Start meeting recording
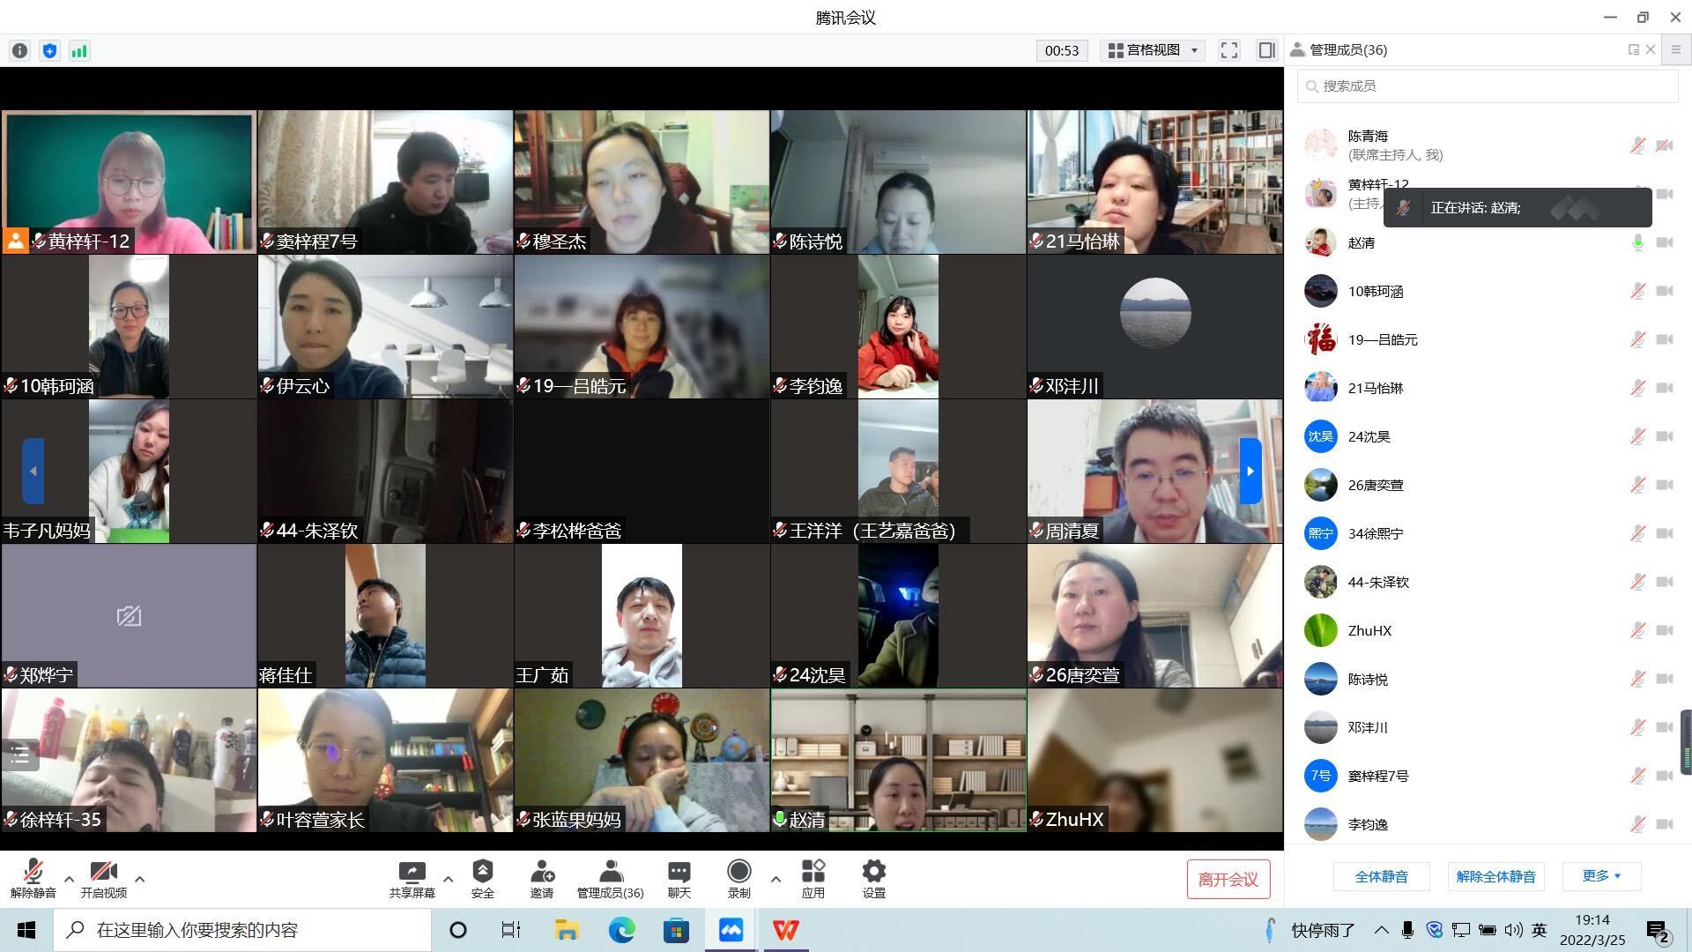 (x=738, y=879)
